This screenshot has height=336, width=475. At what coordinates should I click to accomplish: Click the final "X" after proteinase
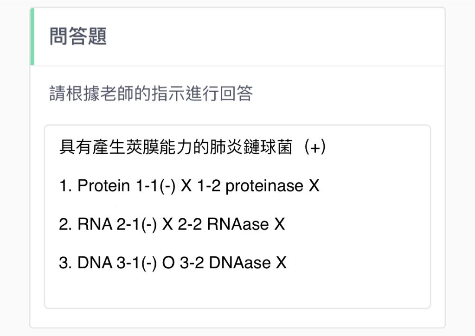point(314,185)
